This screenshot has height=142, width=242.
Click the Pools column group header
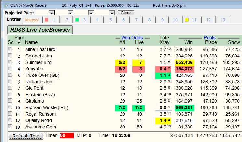pos(210,38)
